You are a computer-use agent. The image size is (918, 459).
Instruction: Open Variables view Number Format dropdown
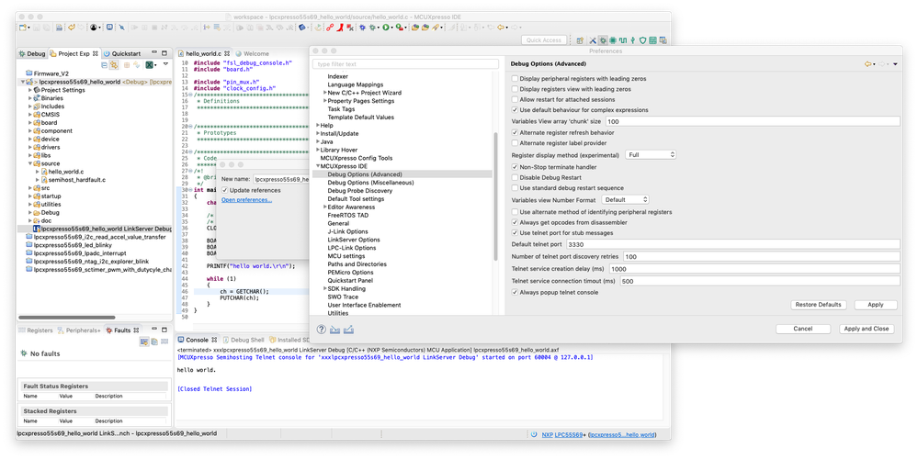pos(625,199)
